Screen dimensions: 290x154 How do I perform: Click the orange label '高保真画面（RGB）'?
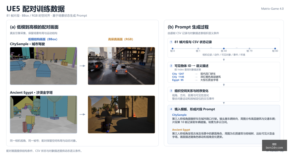pyautogui.click(x=121, y=39)
